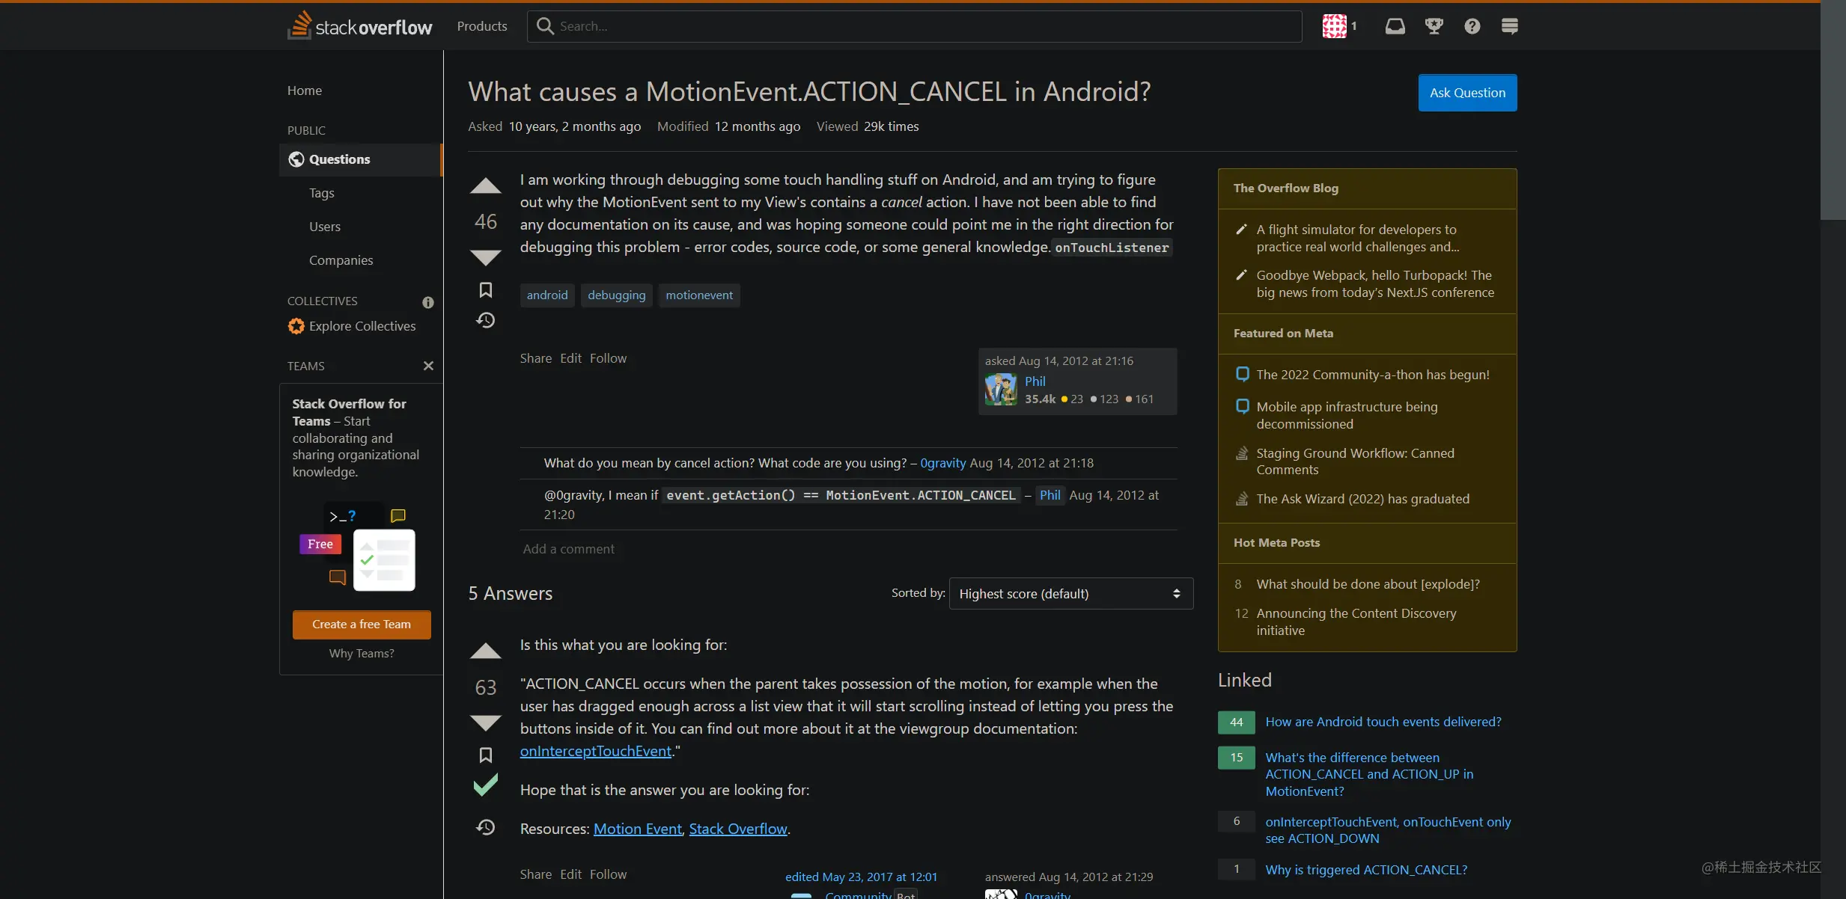This screenshot has height=899, width=1846.
Task: Downvote the question with score 46
Action: click(485, 257)
